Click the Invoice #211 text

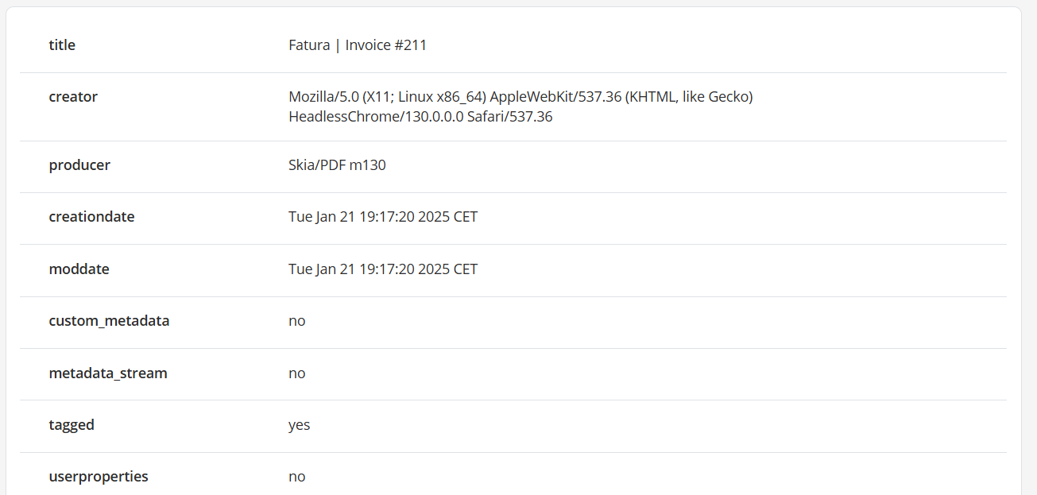[386, 45]
